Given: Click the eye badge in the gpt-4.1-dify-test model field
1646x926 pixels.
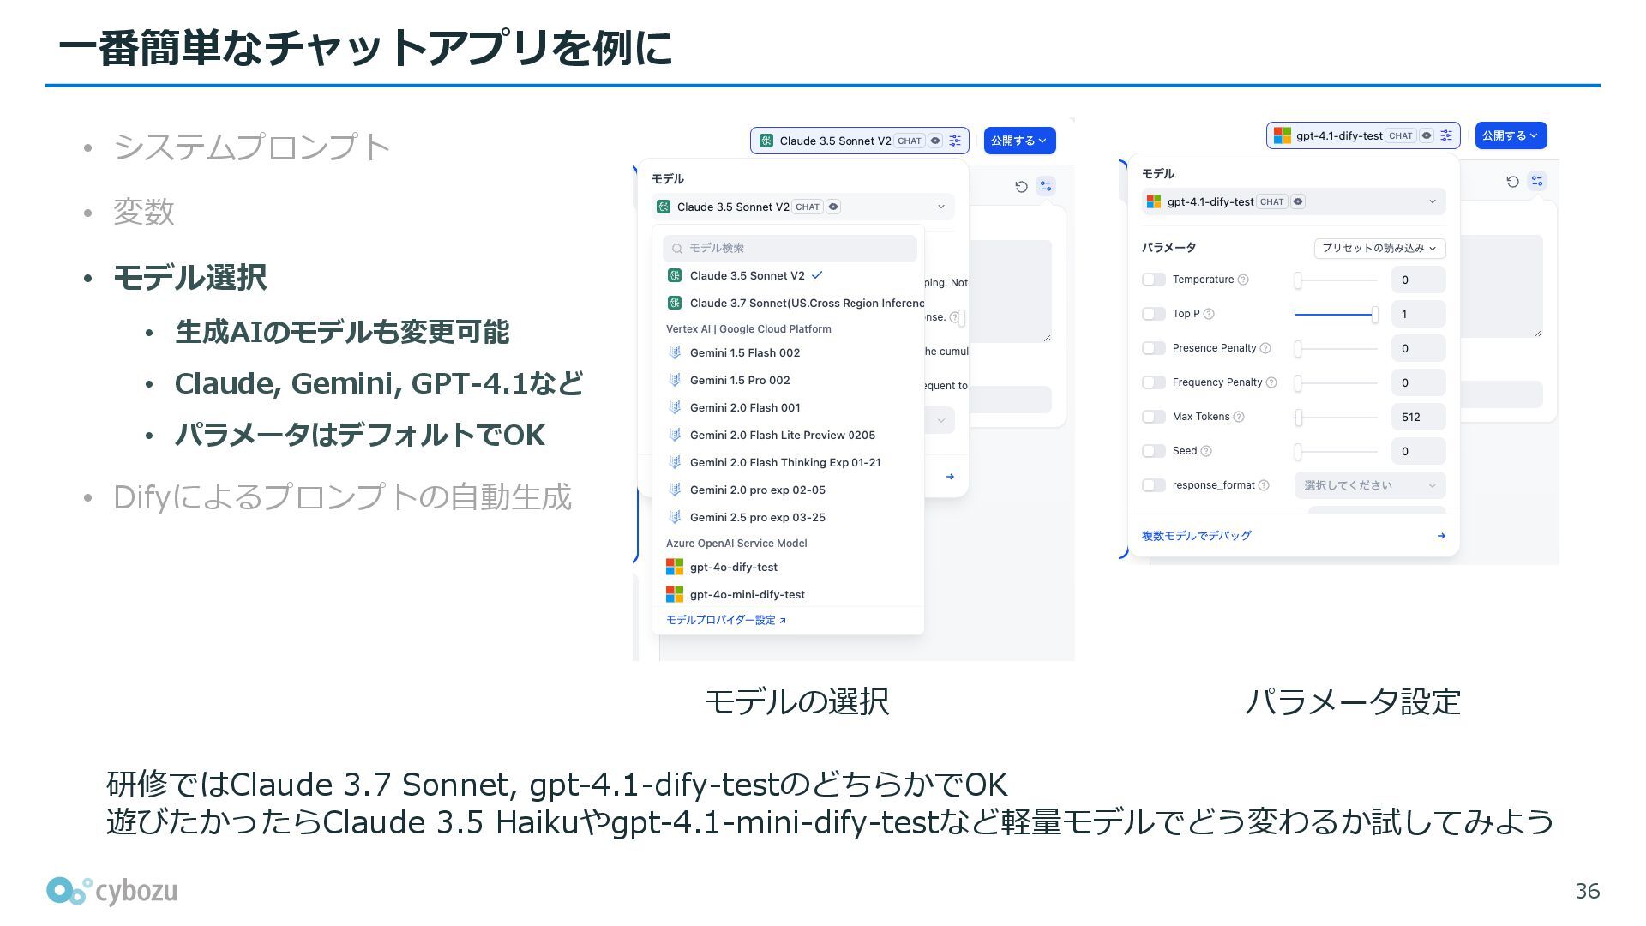Looking at the screenshot, I should click(1298, 201).
